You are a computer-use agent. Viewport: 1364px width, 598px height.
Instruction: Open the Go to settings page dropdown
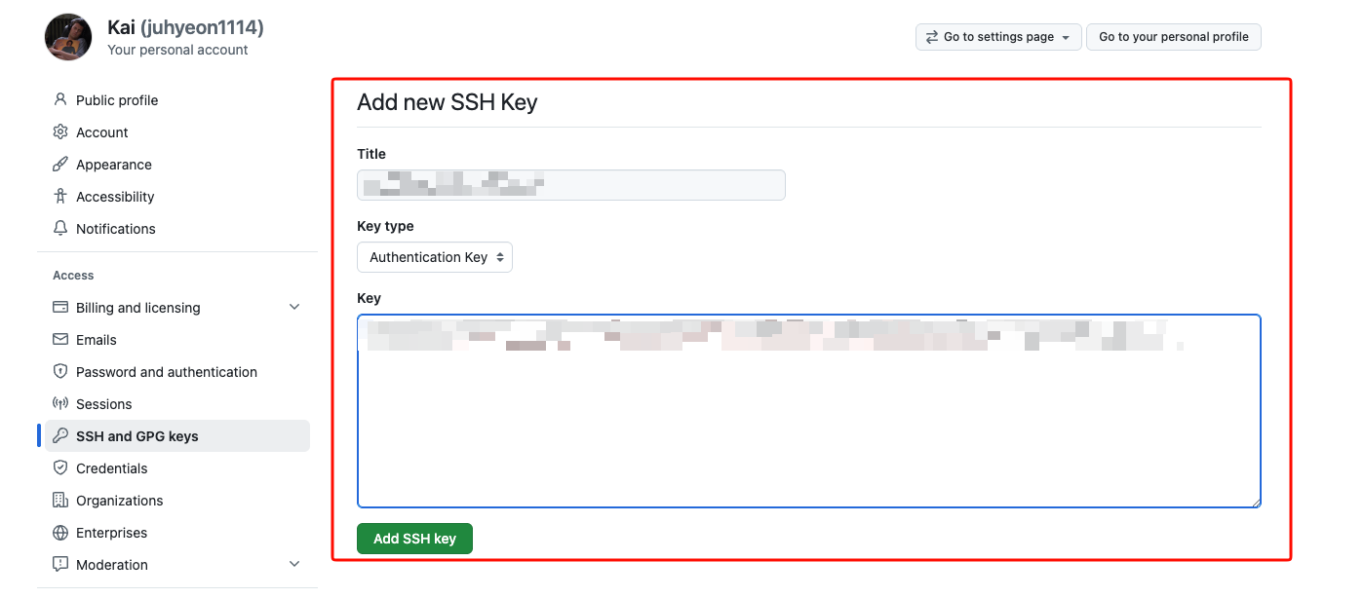point(998,37)
